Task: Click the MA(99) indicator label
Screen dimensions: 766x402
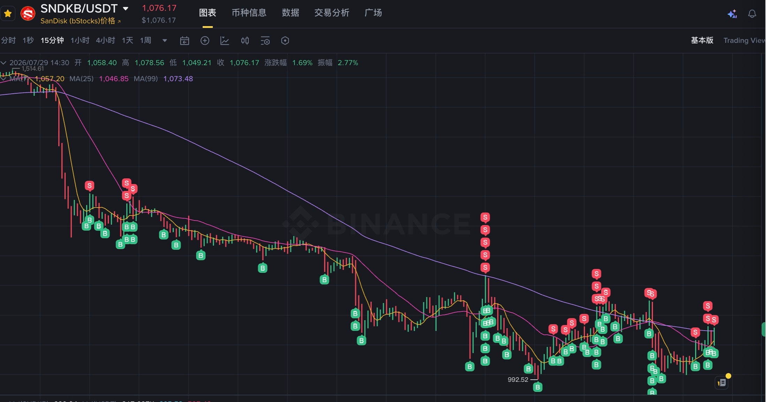Action: 146,79
